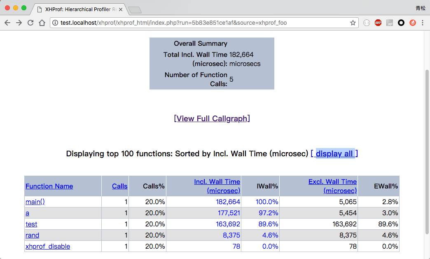This screenshot has height=259, width=430.
Task: Bookmark this page with the star icon
Action: pos(353,23)
